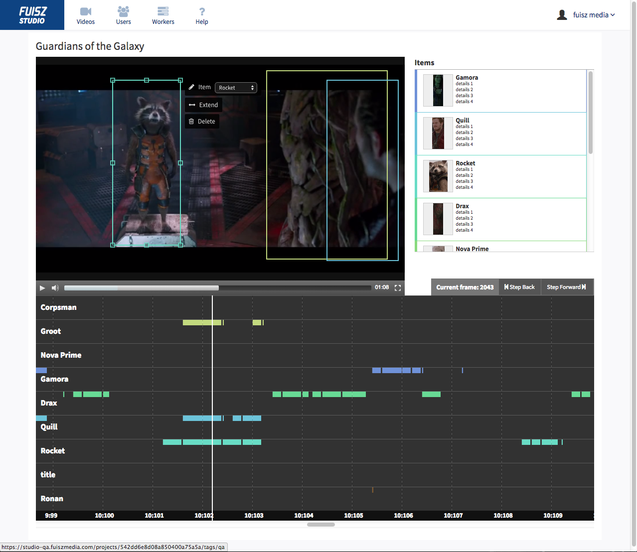Click the timeline horizontal scrollbar

point(321,525)
